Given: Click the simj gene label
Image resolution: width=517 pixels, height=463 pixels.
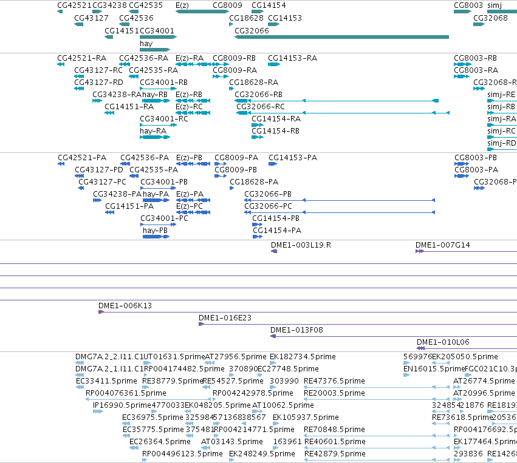Looking at the screenshot, I should (495, 5).
